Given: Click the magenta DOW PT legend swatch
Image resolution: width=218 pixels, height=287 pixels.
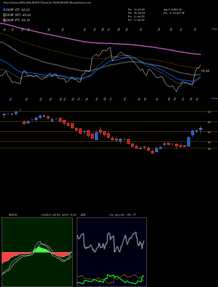Looking at the screenshot, I should (4, 20).
